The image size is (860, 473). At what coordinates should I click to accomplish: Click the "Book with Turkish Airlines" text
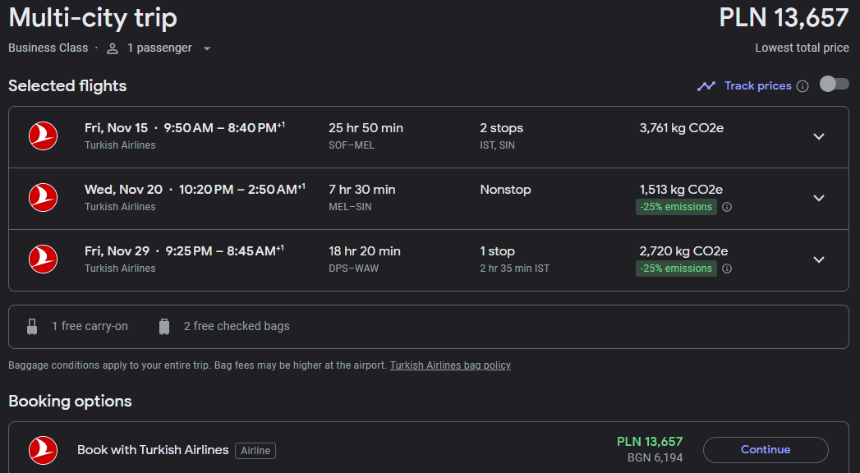(x=153, y=450)
